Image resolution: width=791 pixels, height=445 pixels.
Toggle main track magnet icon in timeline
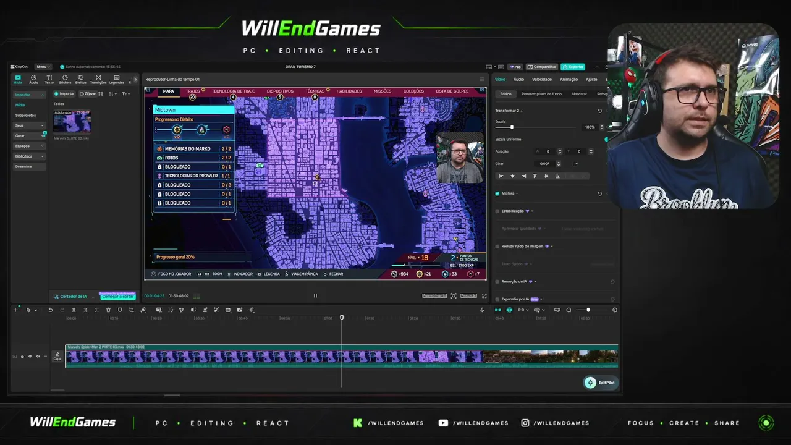(x=498, y=310)
